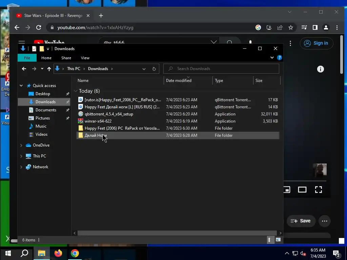The height and width of the screenshot is (260, 347).
Task: Click YouTube Sign in button
Action: (317, 43)
